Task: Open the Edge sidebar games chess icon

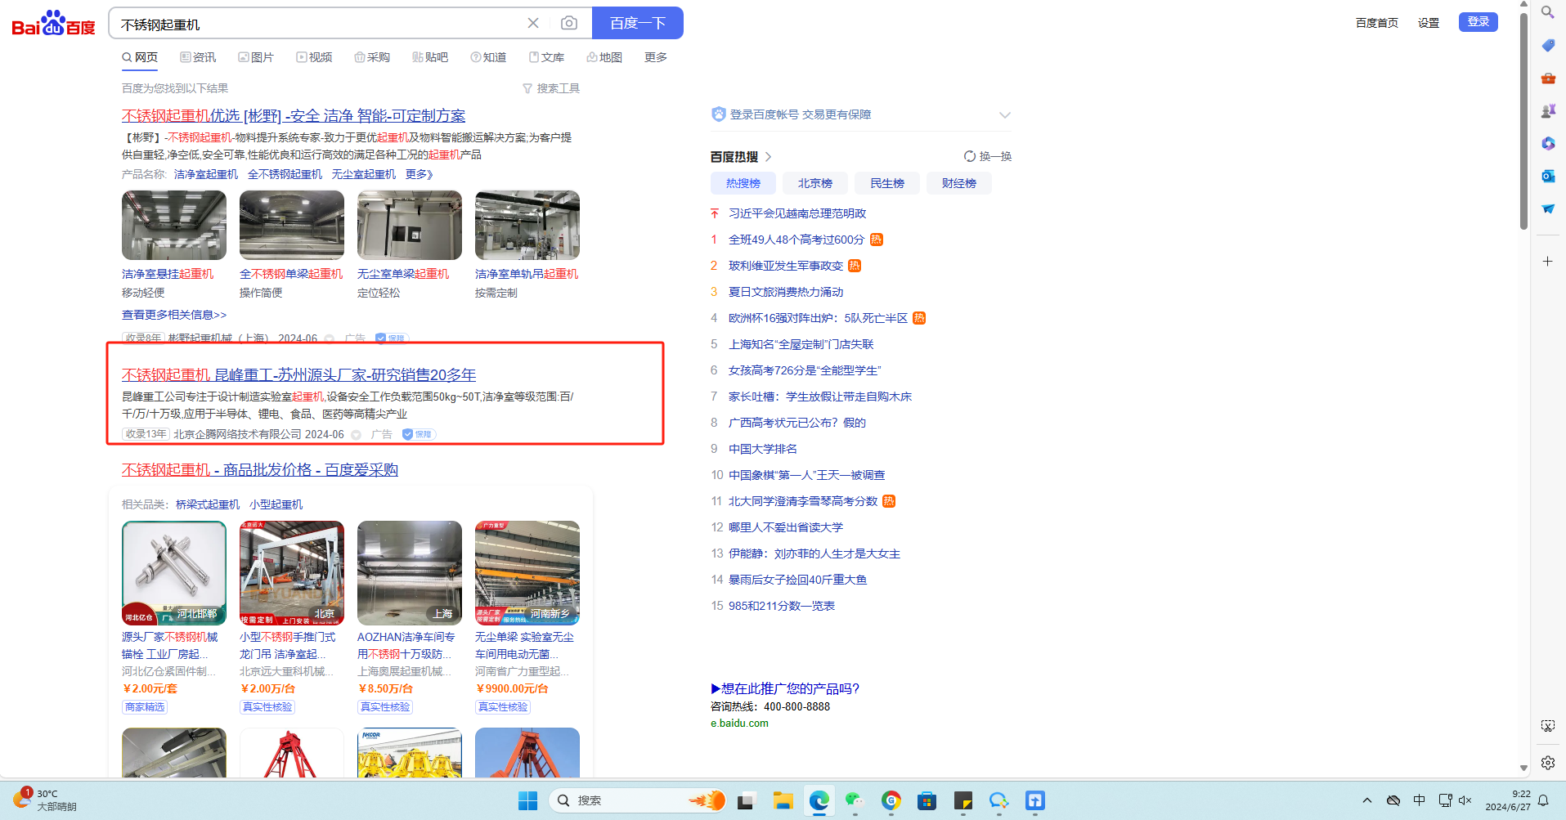Action: (x=1548, y=111)
